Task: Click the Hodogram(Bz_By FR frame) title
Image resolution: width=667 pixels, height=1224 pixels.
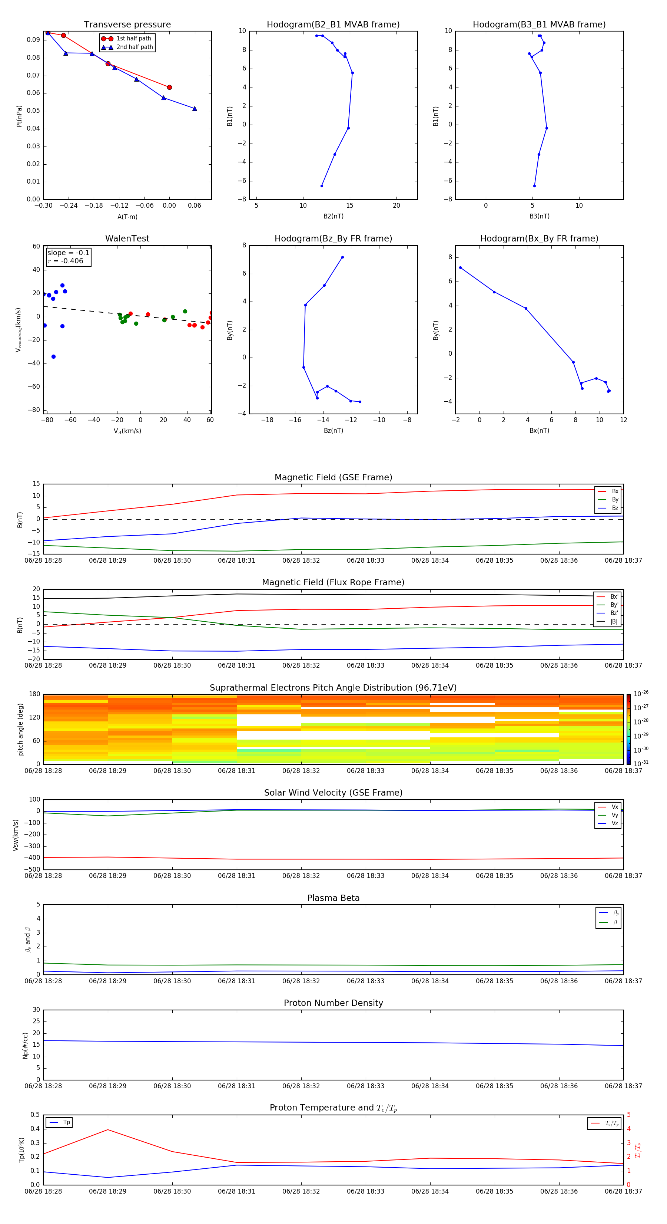Action: point(333,238)
